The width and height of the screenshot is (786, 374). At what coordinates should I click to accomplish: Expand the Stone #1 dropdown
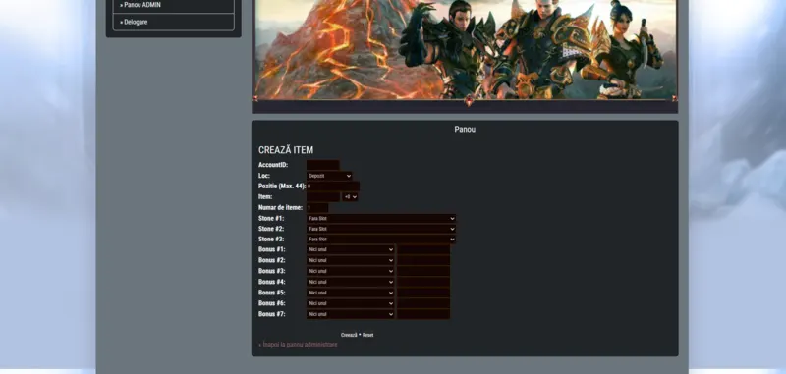pos(381,218)
